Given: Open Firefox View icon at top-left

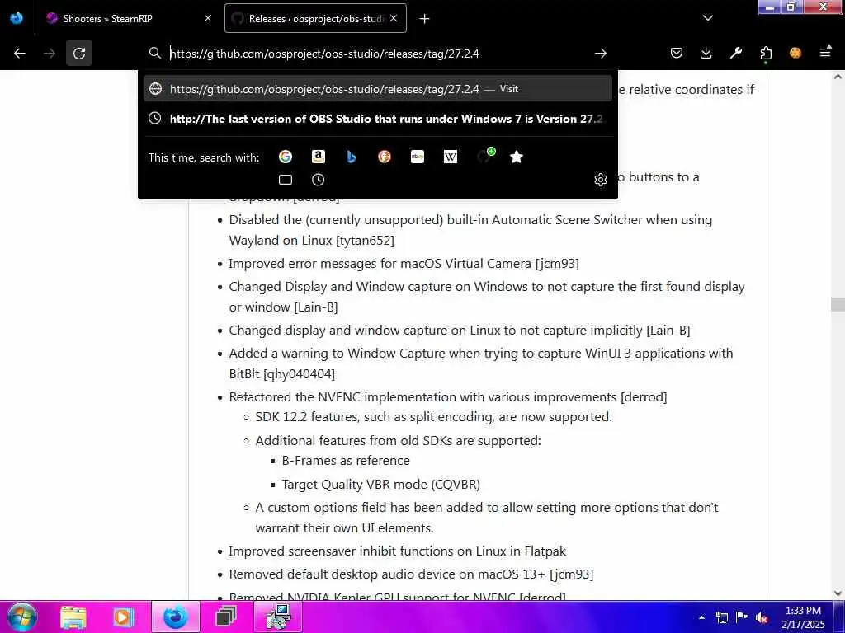Looking at the screenshot, I should point(17,18).
